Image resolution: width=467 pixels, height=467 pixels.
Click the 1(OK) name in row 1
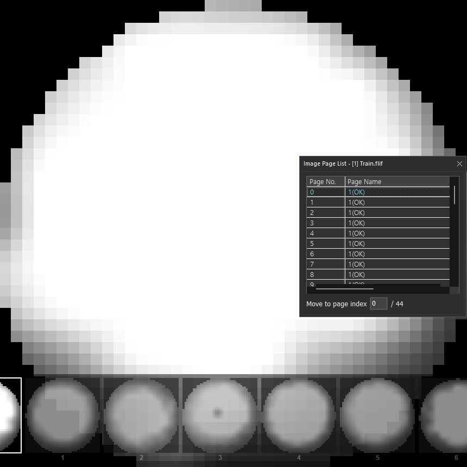click(x=357, y=203)
